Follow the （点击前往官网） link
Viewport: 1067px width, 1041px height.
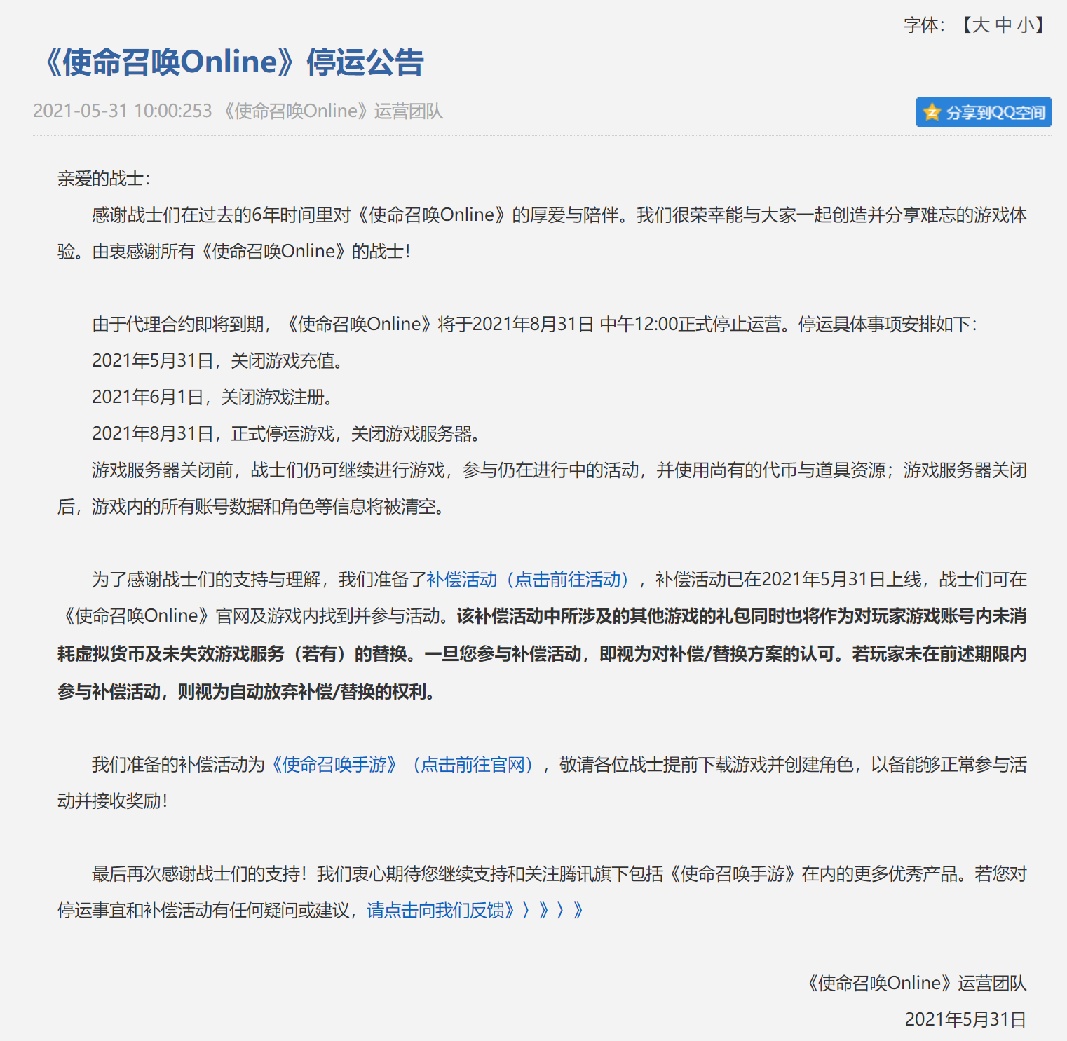click(x=473, y=765)
